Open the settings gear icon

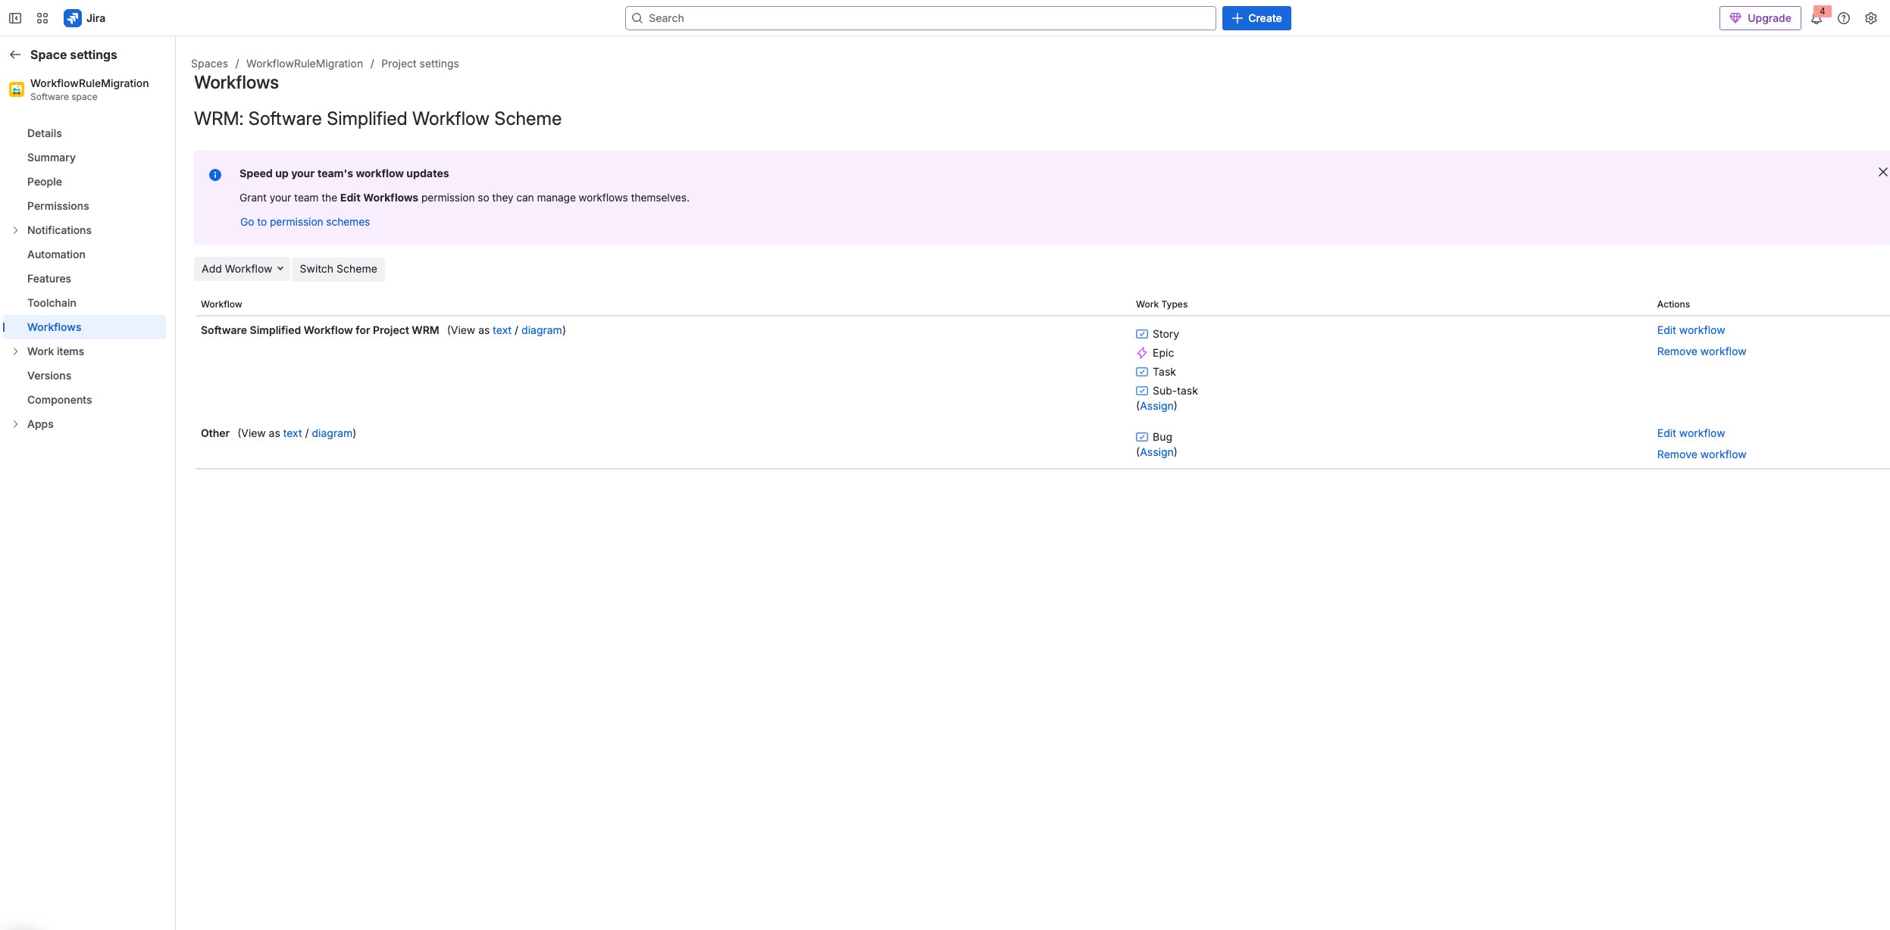[x=1871, y=17]
